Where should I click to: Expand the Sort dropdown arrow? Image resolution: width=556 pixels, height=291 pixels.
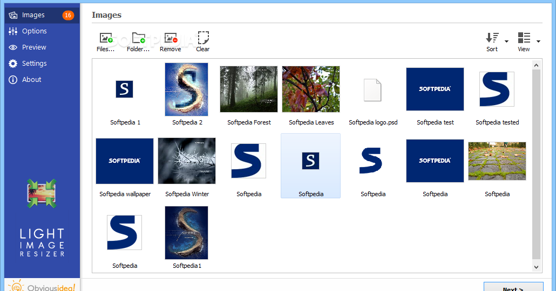click(x=506, y=41)
